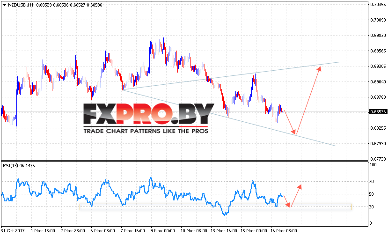Click the RSI scale value 0
This screenshot has height=236, width=388.
[x=370, y=223]
